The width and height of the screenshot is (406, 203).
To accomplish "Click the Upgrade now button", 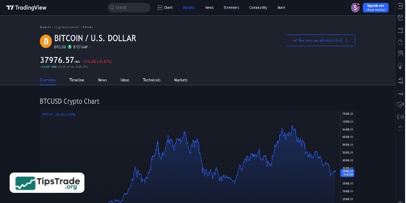I will (x=376, y=8).
